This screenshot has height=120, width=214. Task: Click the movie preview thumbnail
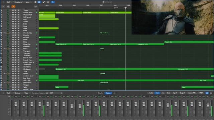pyautogui.click(x=173, y=17)
